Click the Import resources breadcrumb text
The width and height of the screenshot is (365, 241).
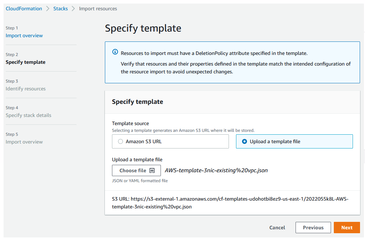point(98,9)
